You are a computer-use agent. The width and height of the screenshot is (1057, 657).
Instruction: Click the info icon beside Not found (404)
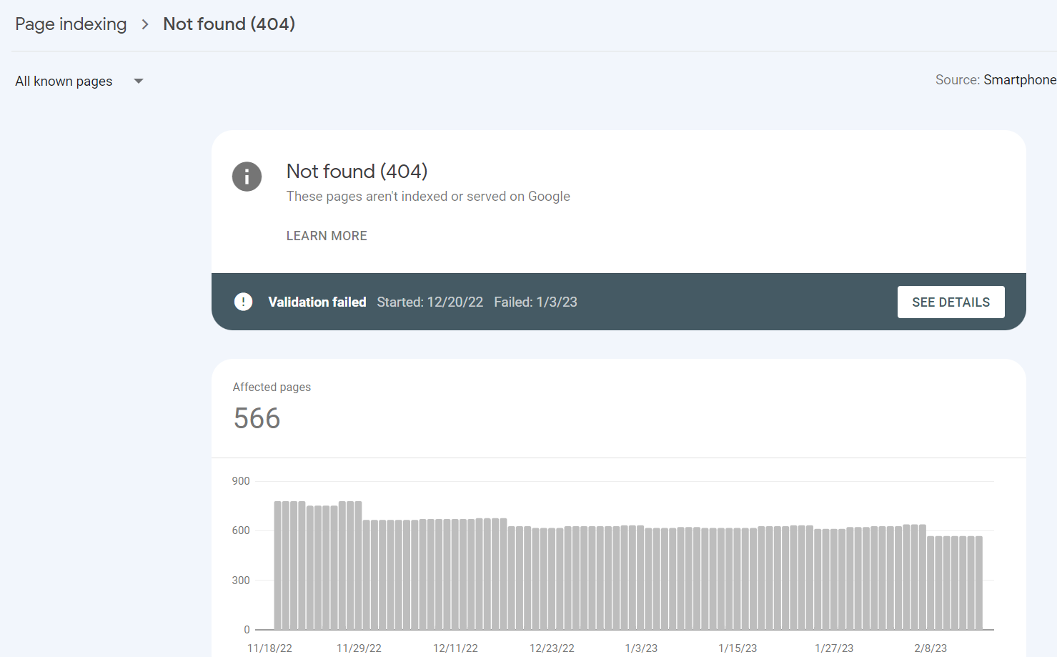tap(247, 177)
